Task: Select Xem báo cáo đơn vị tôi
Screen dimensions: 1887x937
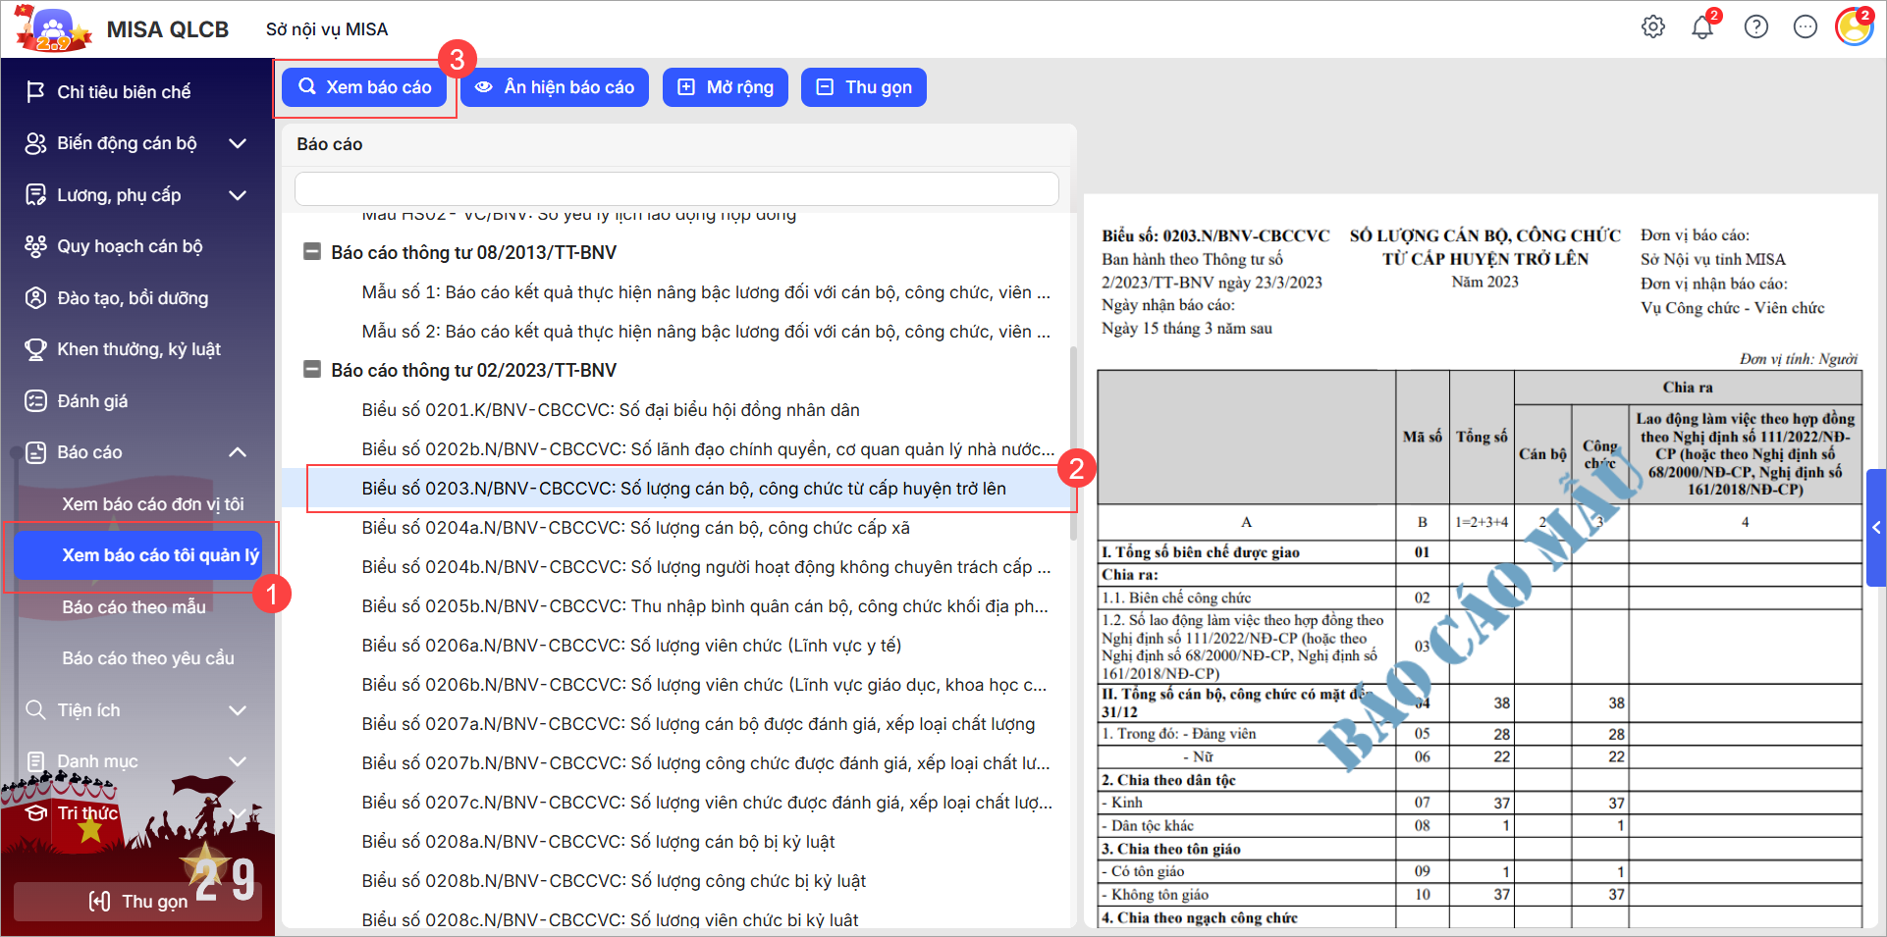Action: pyautogui.click(x=153, y=504)
